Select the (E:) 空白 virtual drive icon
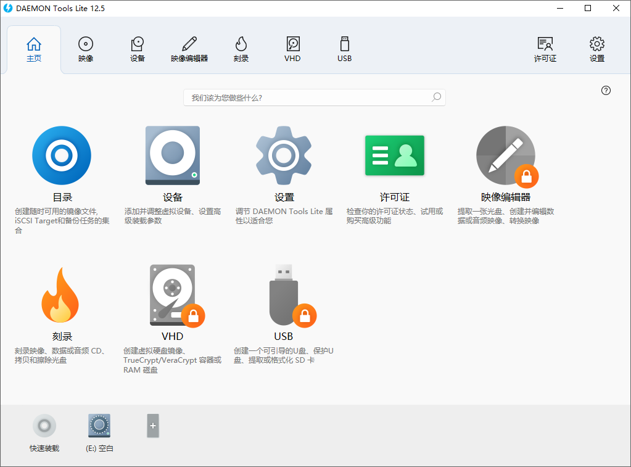The image size is (631, 467). [99, 426]
